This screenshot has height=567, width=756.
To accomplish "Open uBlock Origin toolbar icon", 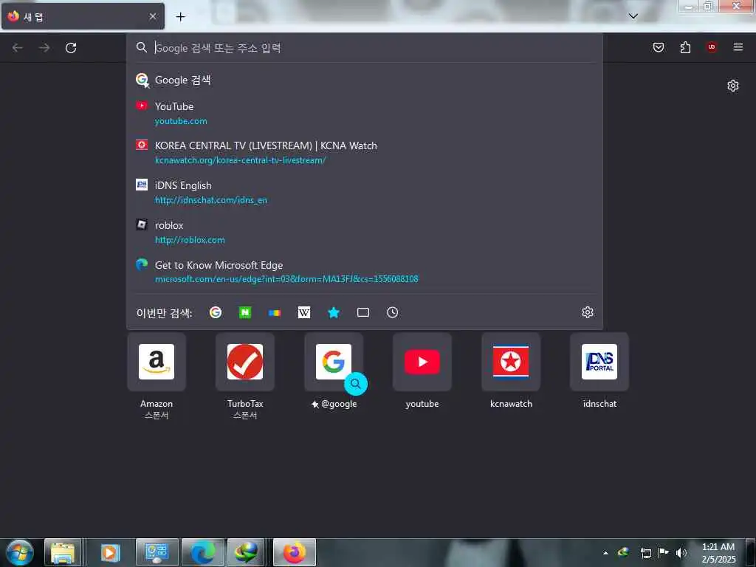I will 711,47.
